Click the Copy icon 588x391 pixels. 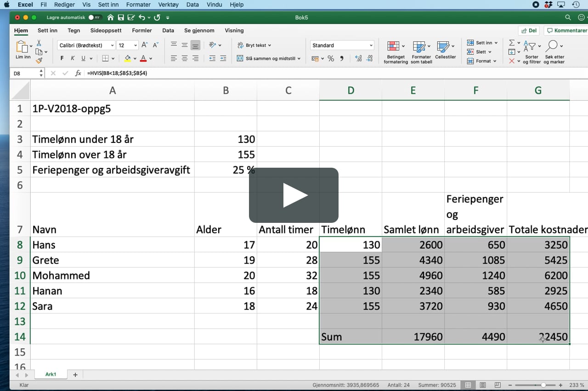[39, 51]
